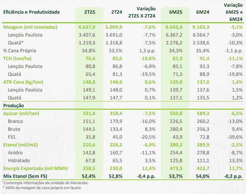Image resolution: width=246 pixels, height=194 pixels.
Task: Click the Açúcar (mil/ton) row label
Action: (x=21, y=113)
